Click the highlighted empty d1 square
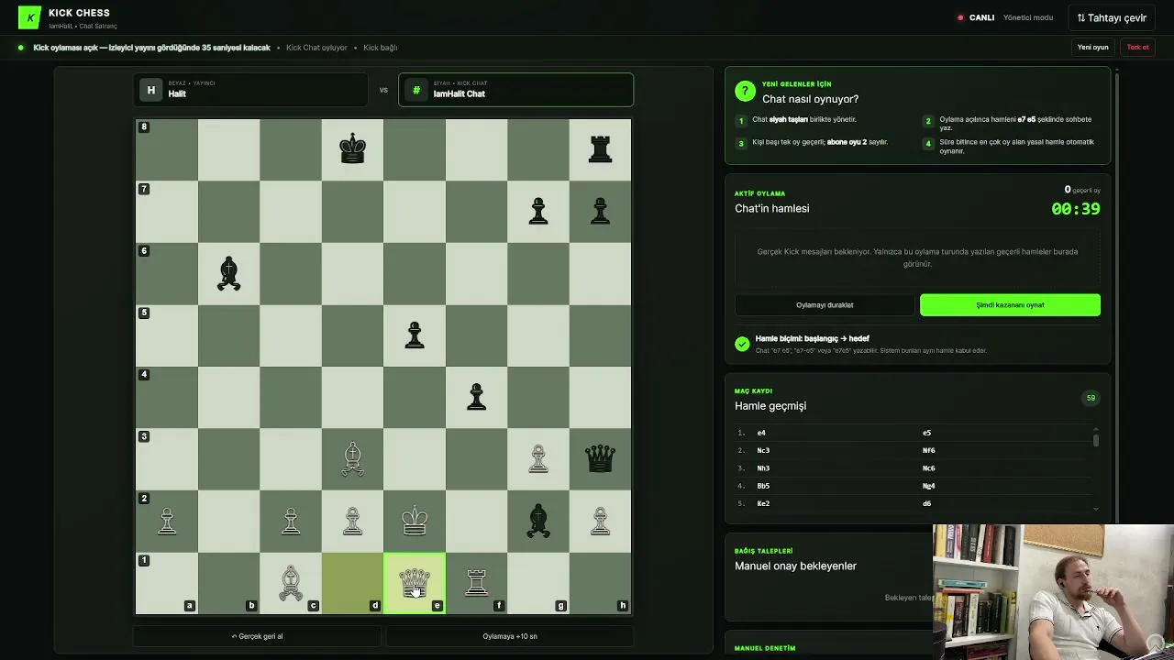The height and width of the screenshot is (660, 1174). point(352,583)
